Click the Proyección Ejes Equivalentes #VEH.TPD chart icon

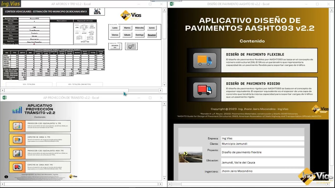(x=18, y=153)
